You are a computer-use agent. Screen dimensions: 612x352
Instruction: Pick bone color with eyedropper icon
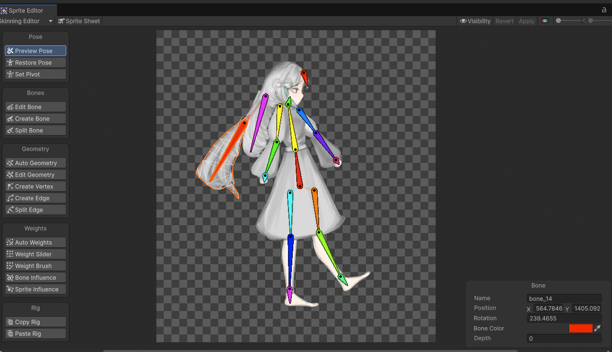(x=597, y=329)
